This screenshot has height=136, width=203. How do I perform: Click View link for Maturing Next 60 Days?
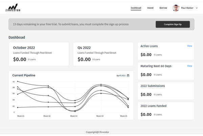click(x=189, y=66)
